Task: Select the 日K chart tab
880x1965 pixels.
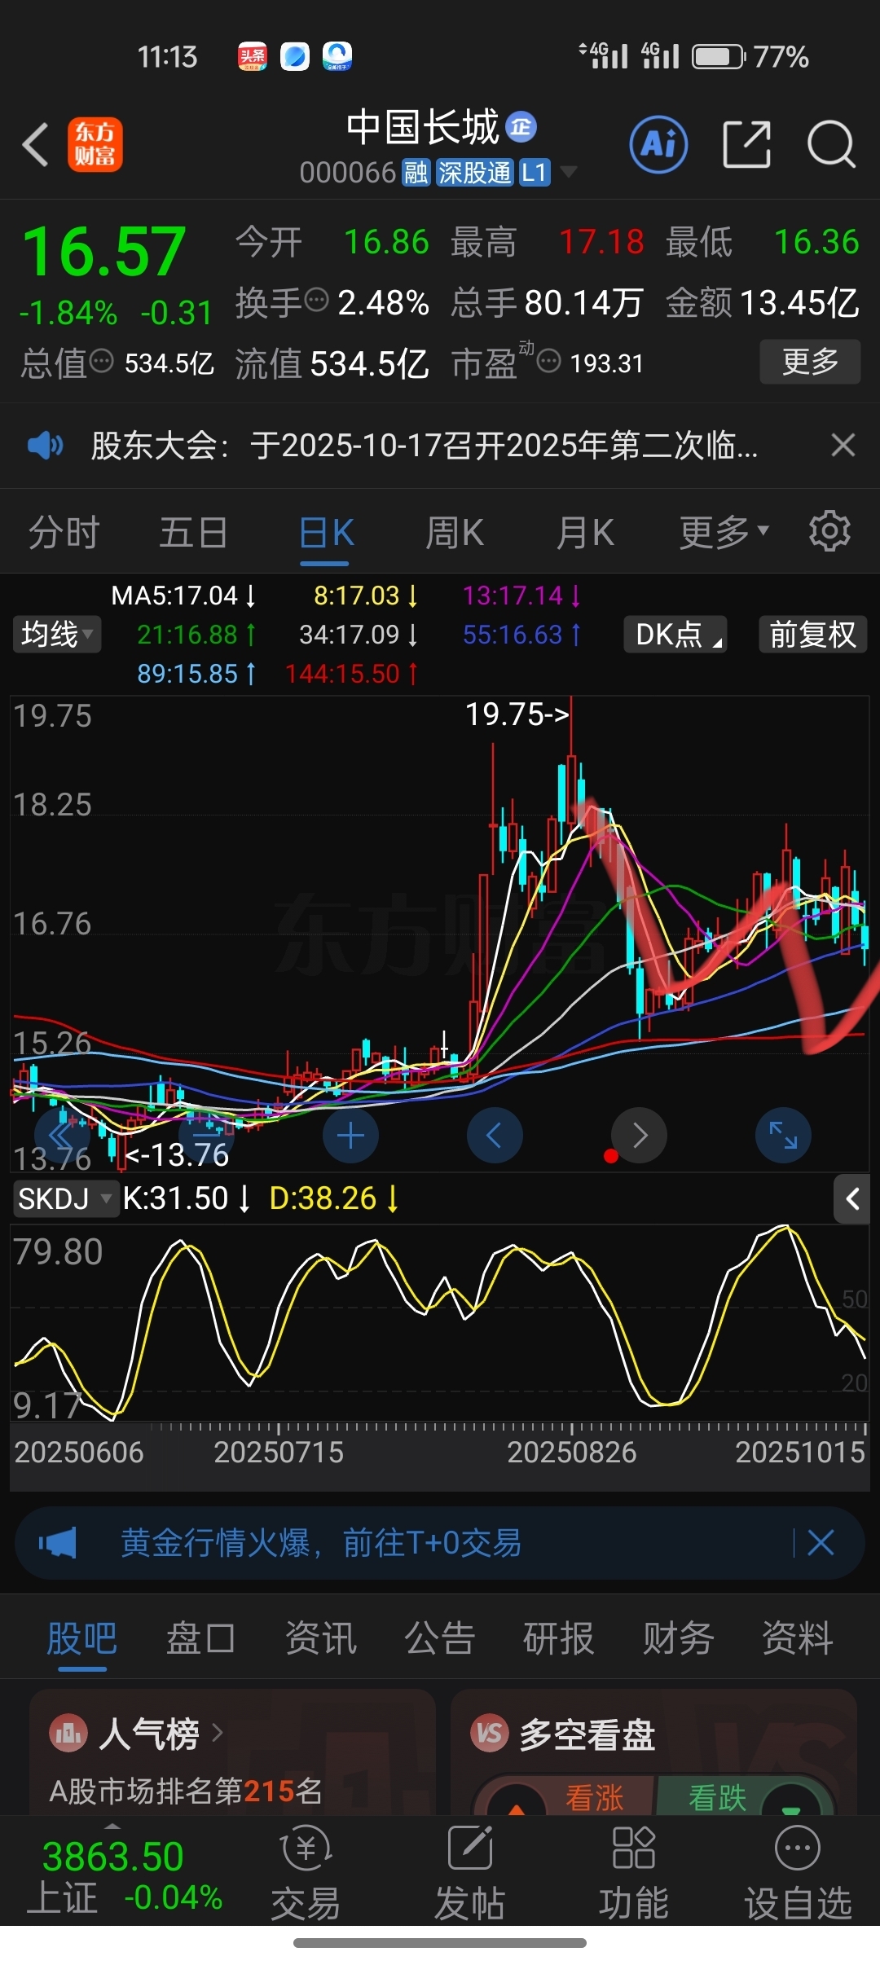Action: click(x=326, y=533)
